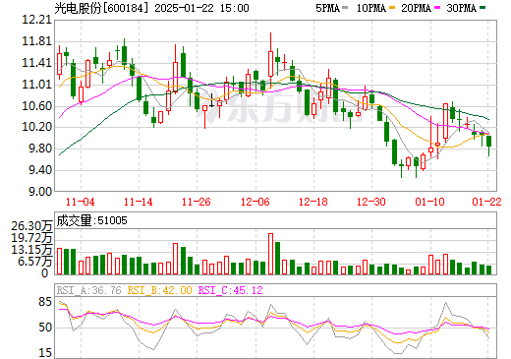
Task: Select the 20PMA legend label
Action: [416, 8]
